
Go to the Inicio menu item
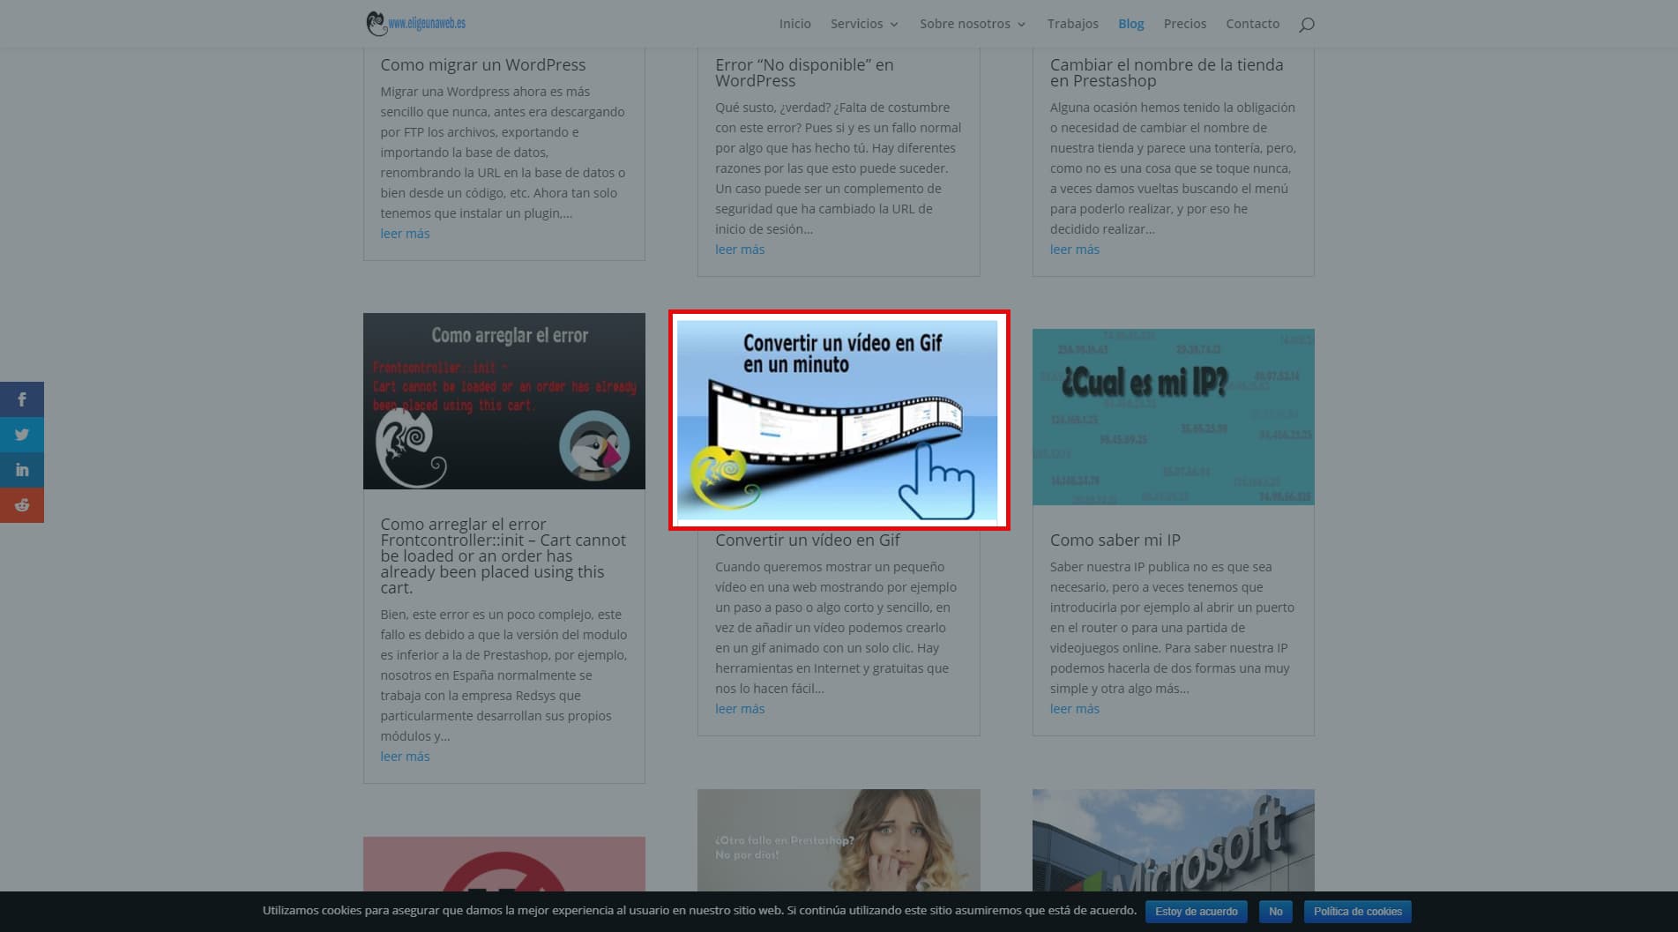(794, 24)
